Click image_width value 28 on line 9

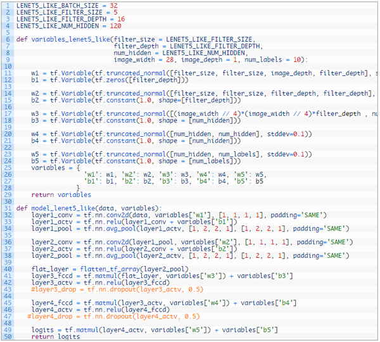pos(170,60)
